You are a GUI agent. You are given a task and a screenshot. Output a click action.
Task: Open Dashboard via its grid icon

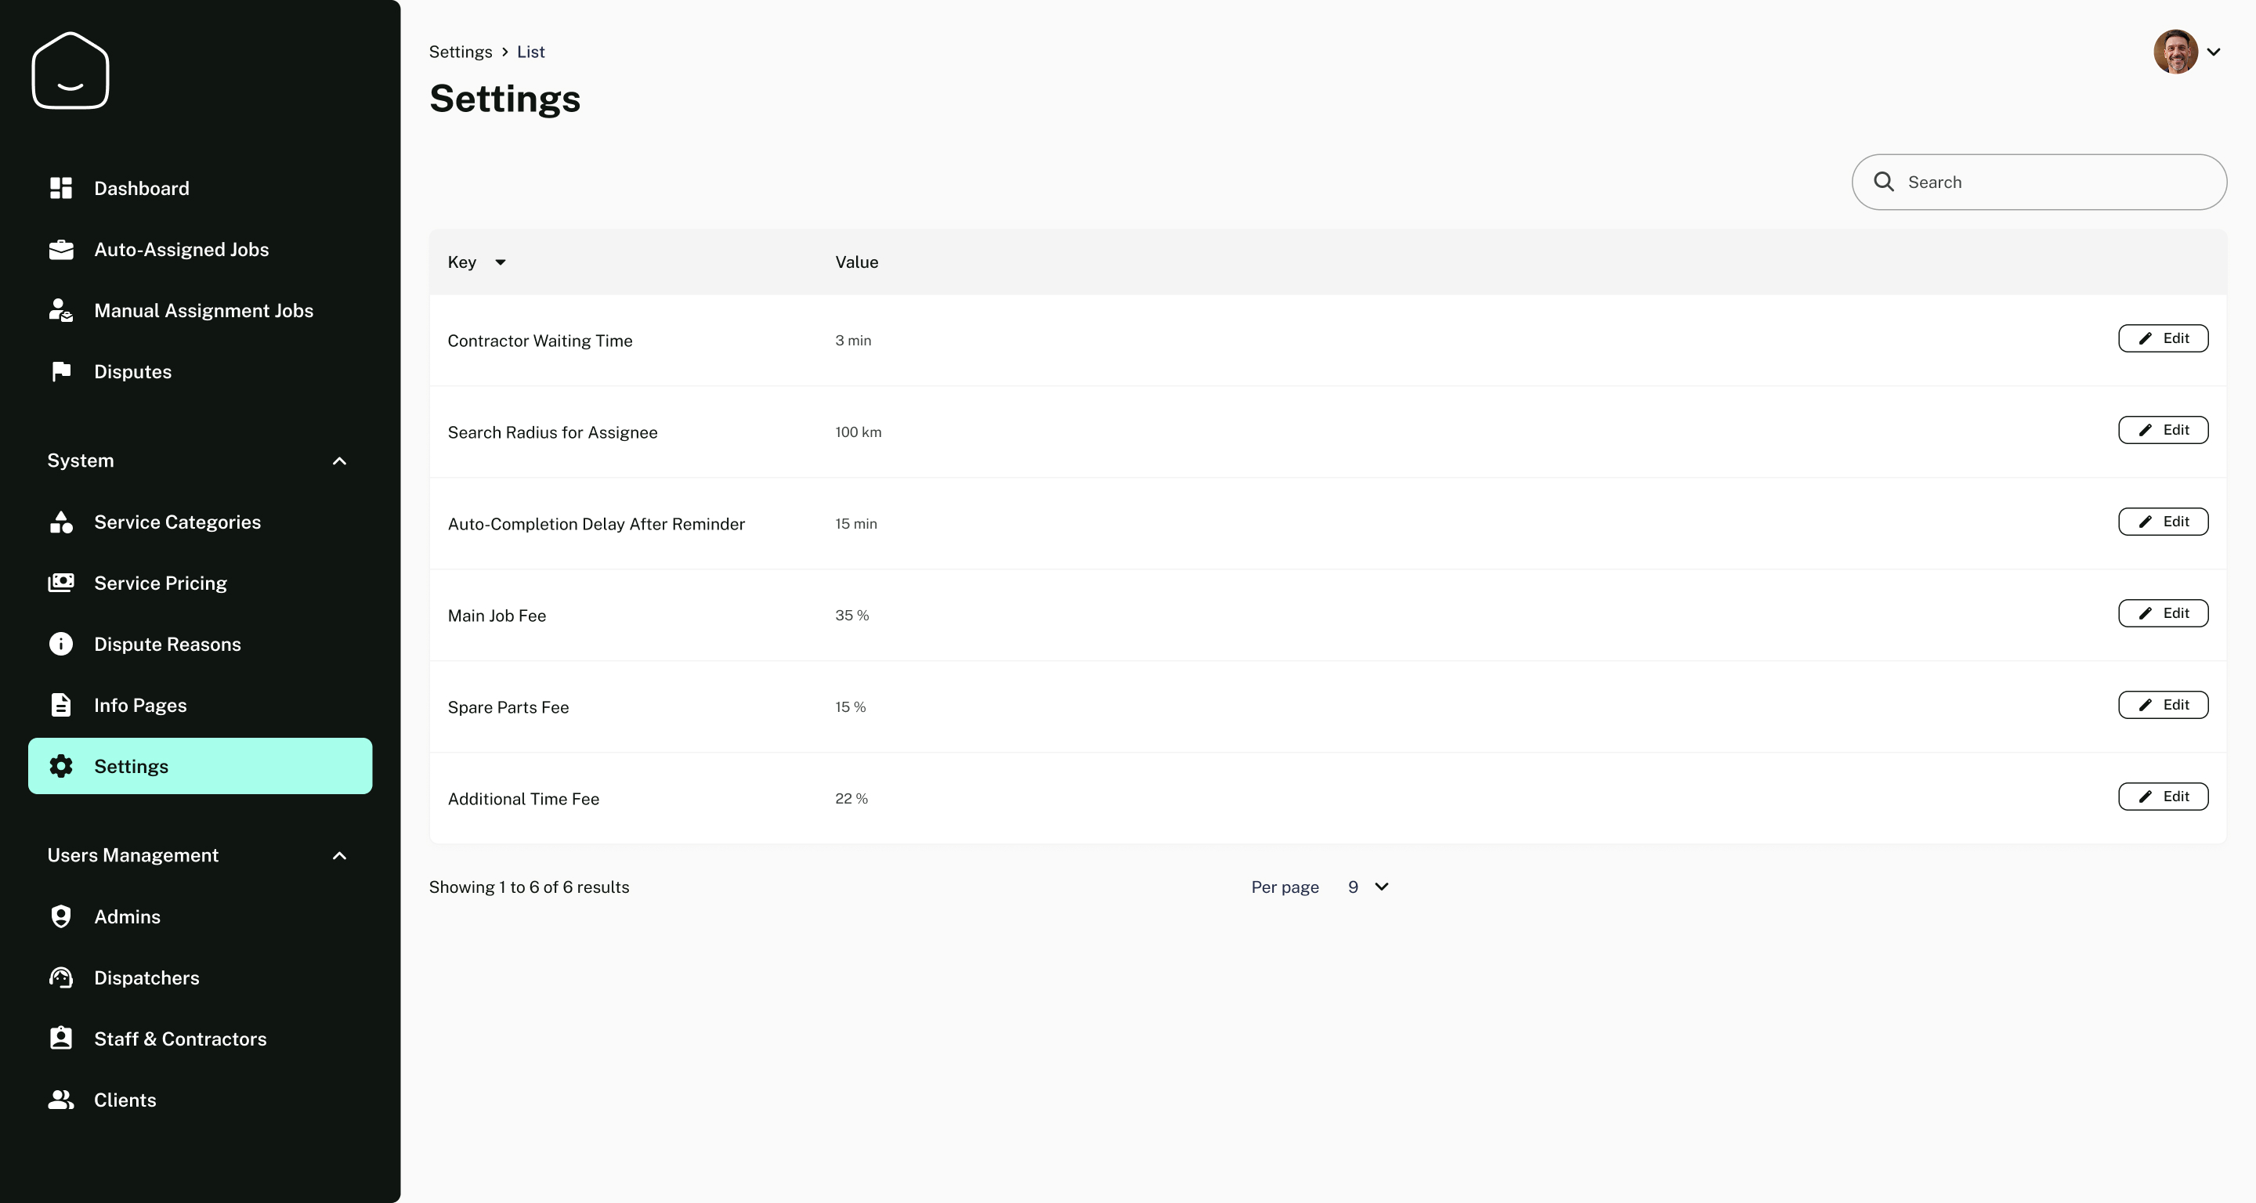click(x=60, y=188)
